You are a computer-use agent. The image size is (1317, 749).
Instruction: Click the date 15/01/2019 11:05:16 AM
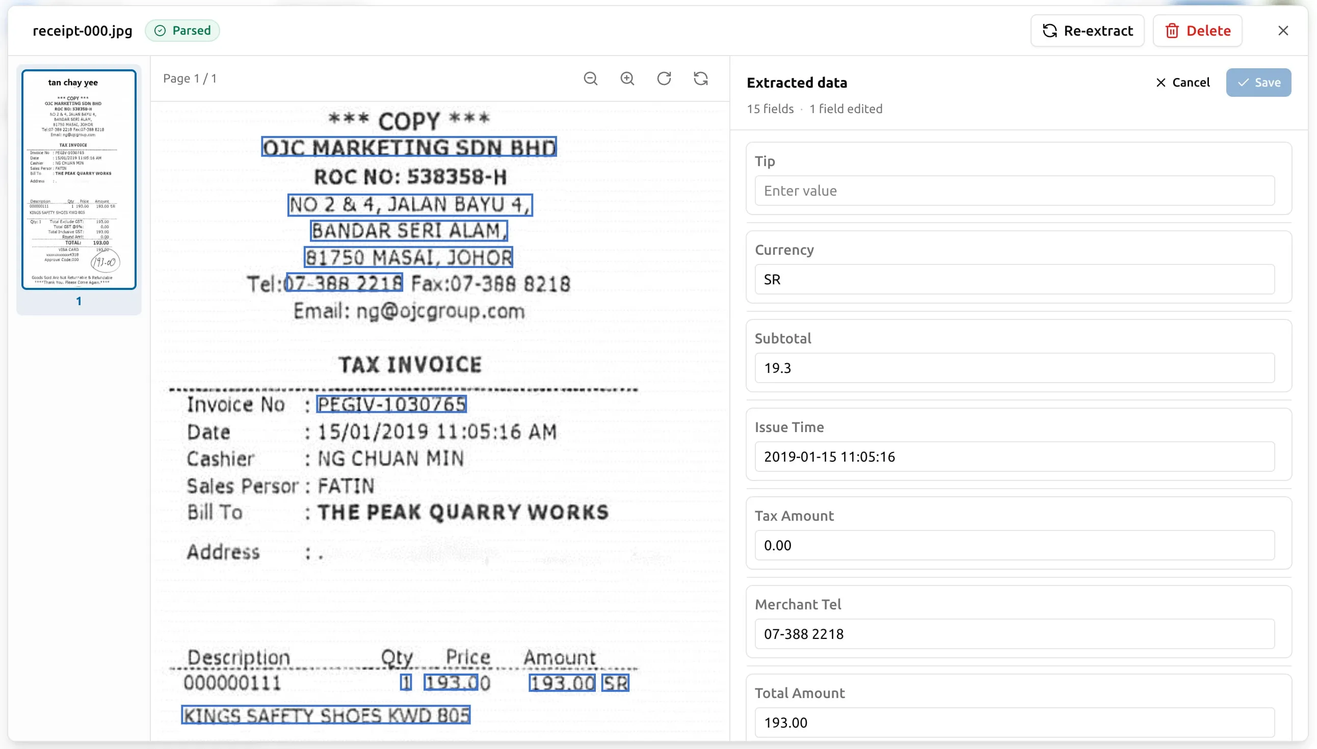437,432
